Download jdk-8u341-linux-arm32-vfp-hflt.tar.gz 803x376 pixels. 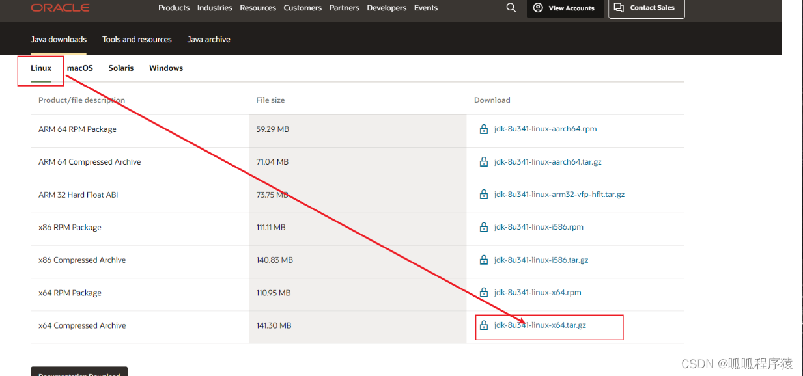click(x=559, y=195)
